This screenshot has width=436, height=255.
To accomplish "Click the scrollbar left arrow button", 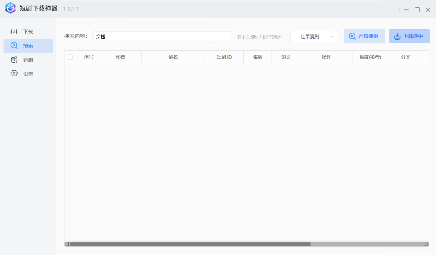I will point(67,244).
